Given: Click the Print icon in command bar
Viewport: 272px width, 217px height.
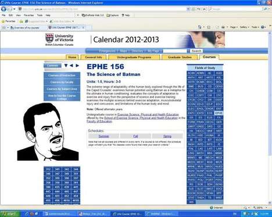Looking at the screenshot, I should click(x=223, y=27).
